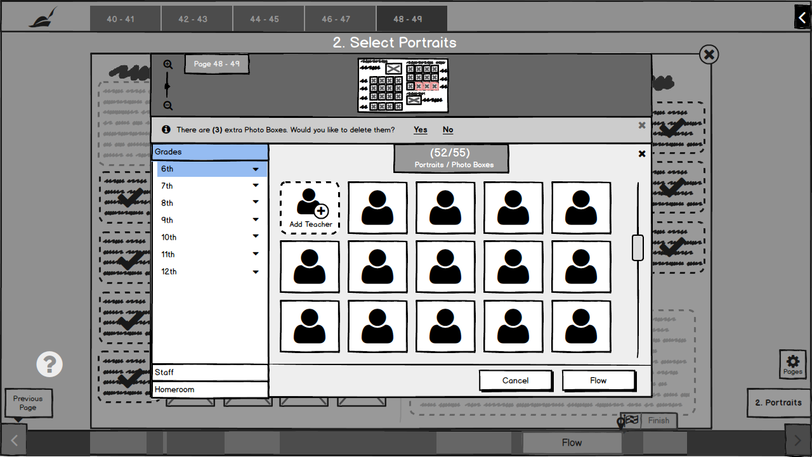The height and width of the screenshot is (457, 812).
Task: Switch to pages 42 - 43 tab
Action: (x=197, y=19)
